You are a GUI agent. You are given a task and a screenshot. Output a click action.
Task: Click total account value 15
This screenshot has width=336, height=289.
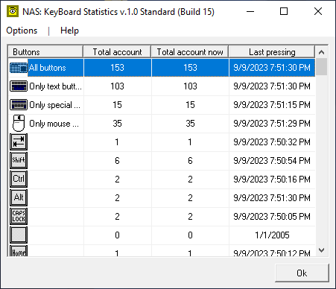click(x=117, y=105)
